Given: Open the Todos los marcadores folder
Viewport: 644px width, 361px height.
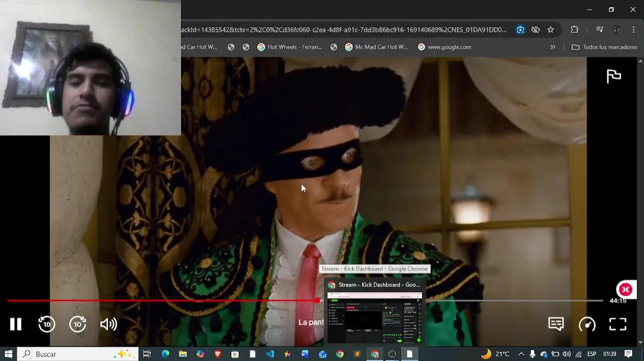Looking at the screenshot, I should pyautogui.click(x=604, y=47).
